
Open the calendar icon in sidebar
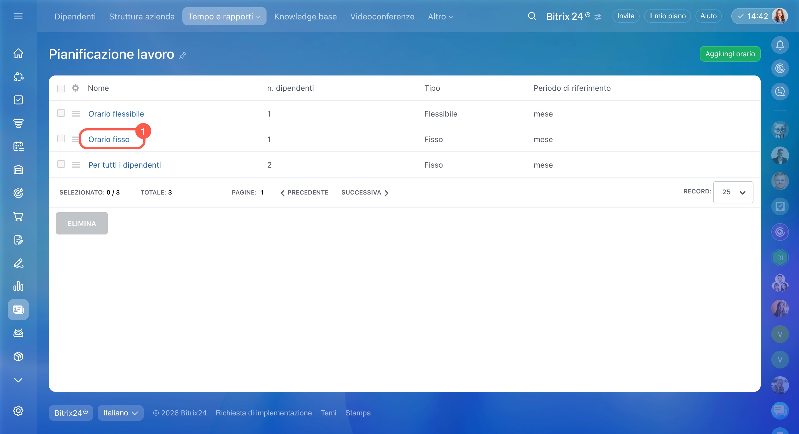point(18,146)
